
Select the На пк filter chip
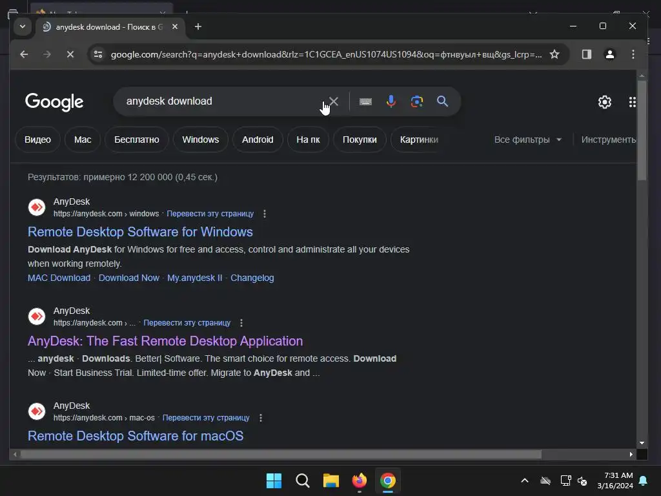pos(308,139)
